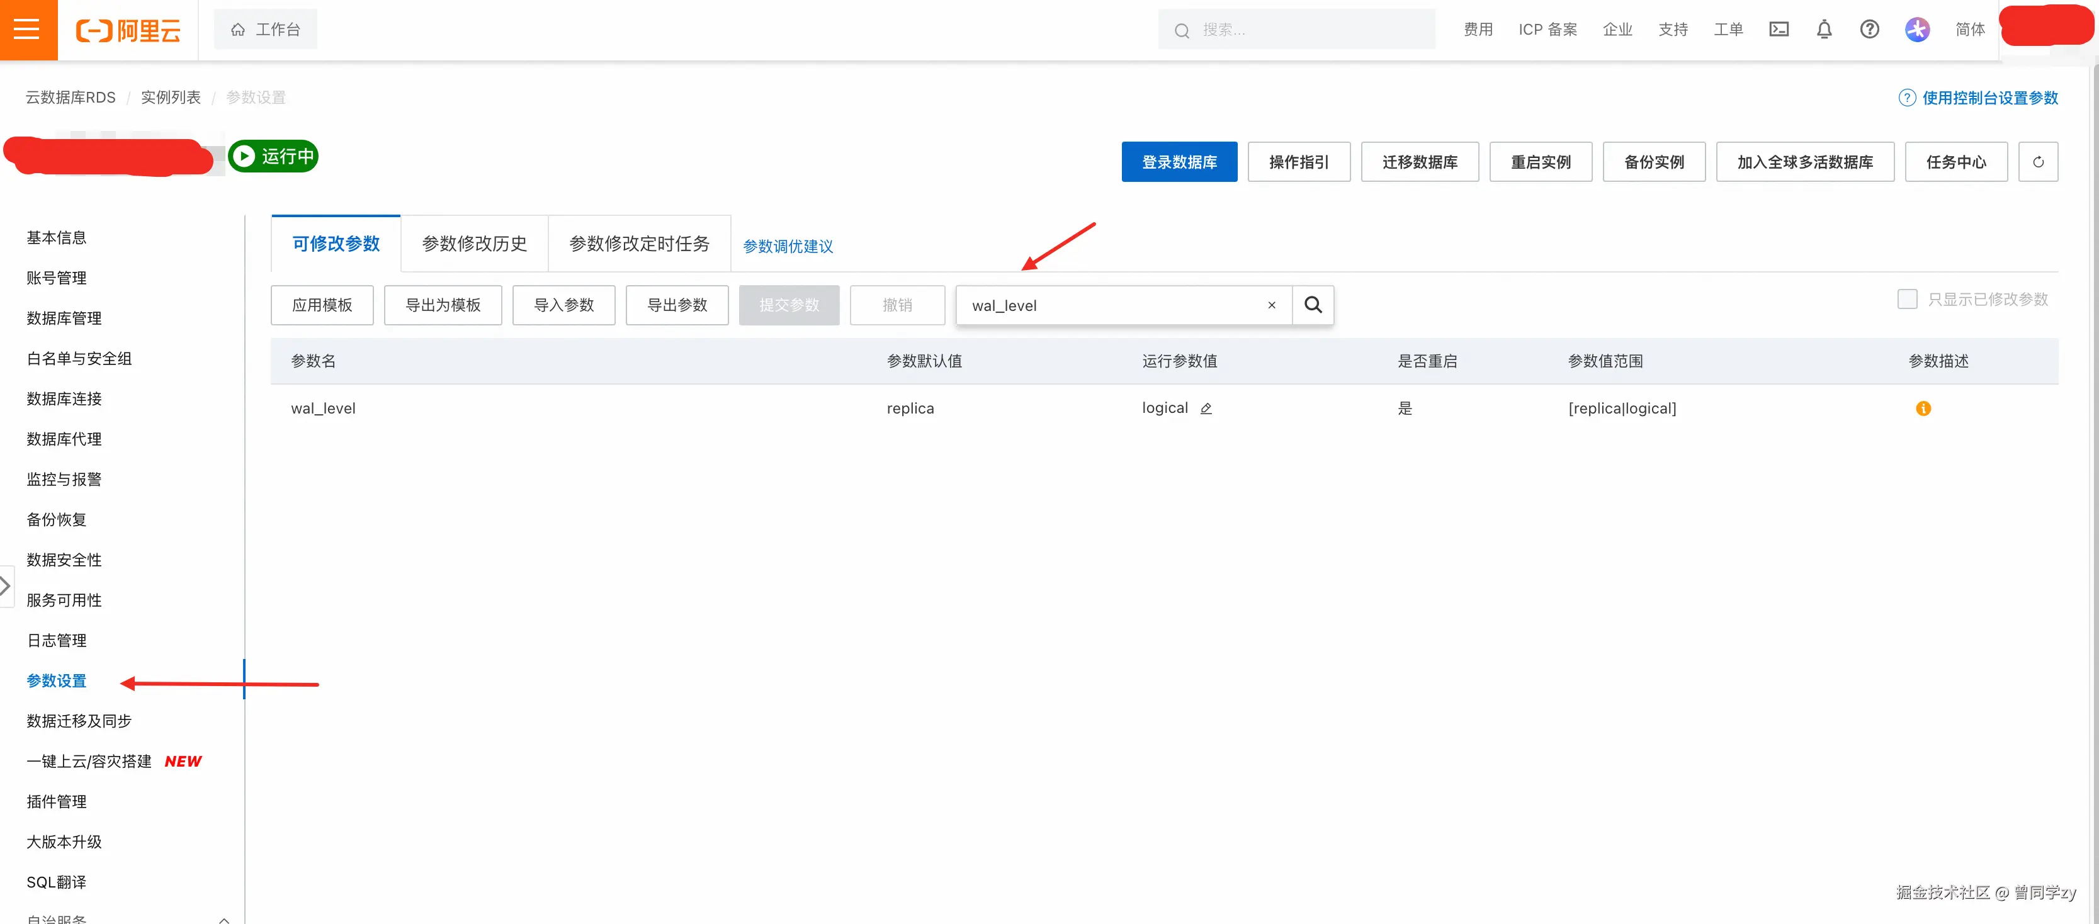Refresh the instance page with the refresh icon

coord(2038,161)
